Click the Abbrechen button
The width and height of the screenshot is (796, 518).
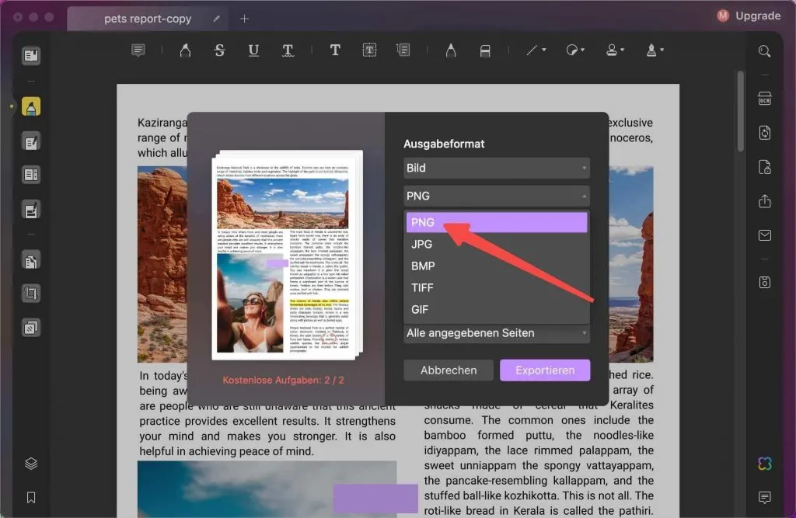coord(448,370)
